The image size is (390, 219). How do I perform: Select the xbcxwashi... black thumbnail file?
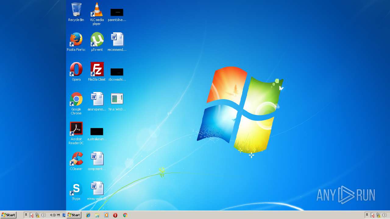117,74
